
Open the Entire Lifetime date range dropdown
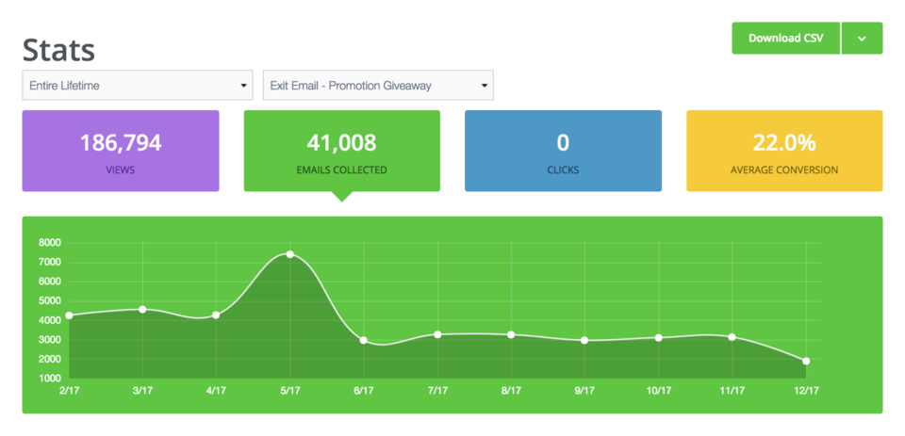click(138, 86)
